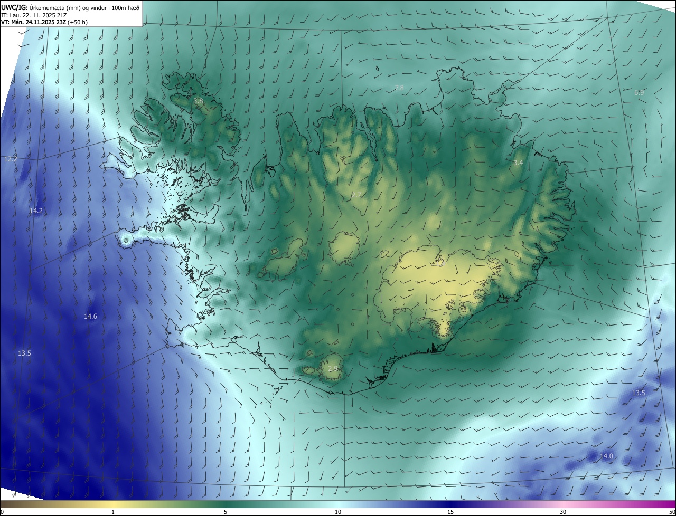Click the '50' tick on the color scale
676x516 pixels.
tap(672, 512)
